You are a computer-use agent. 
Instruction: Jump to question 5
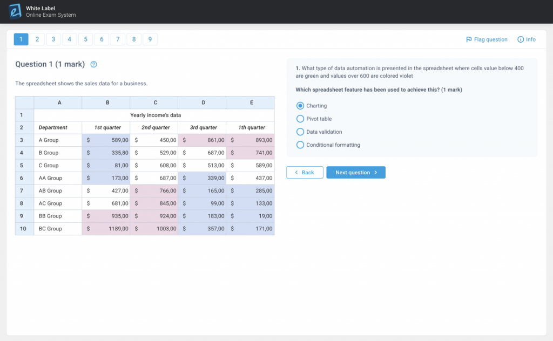tap(85, 39)
